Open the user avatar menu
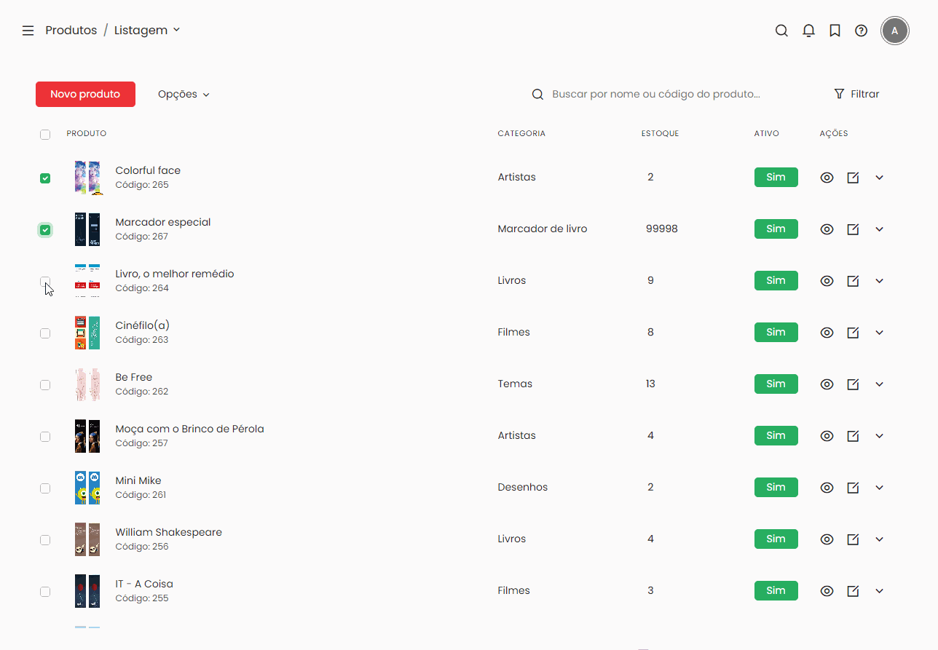The image size is (938, 650). 894,31
